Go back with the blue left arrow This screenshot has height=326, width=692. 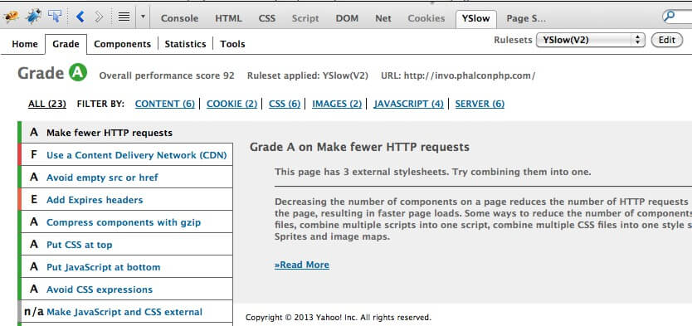[80, 17]
